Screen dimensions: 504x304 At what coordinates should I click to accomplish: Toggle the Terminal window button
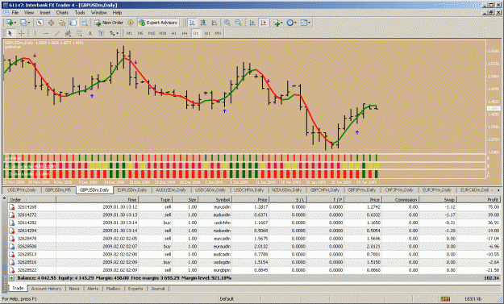click(x=73, y=23)
